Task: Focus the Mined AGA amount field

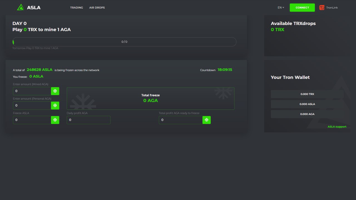Action: point(32,91)
